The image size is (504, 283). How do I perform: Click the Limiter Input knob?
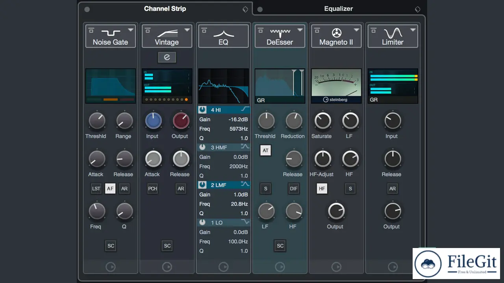[393, 121]
